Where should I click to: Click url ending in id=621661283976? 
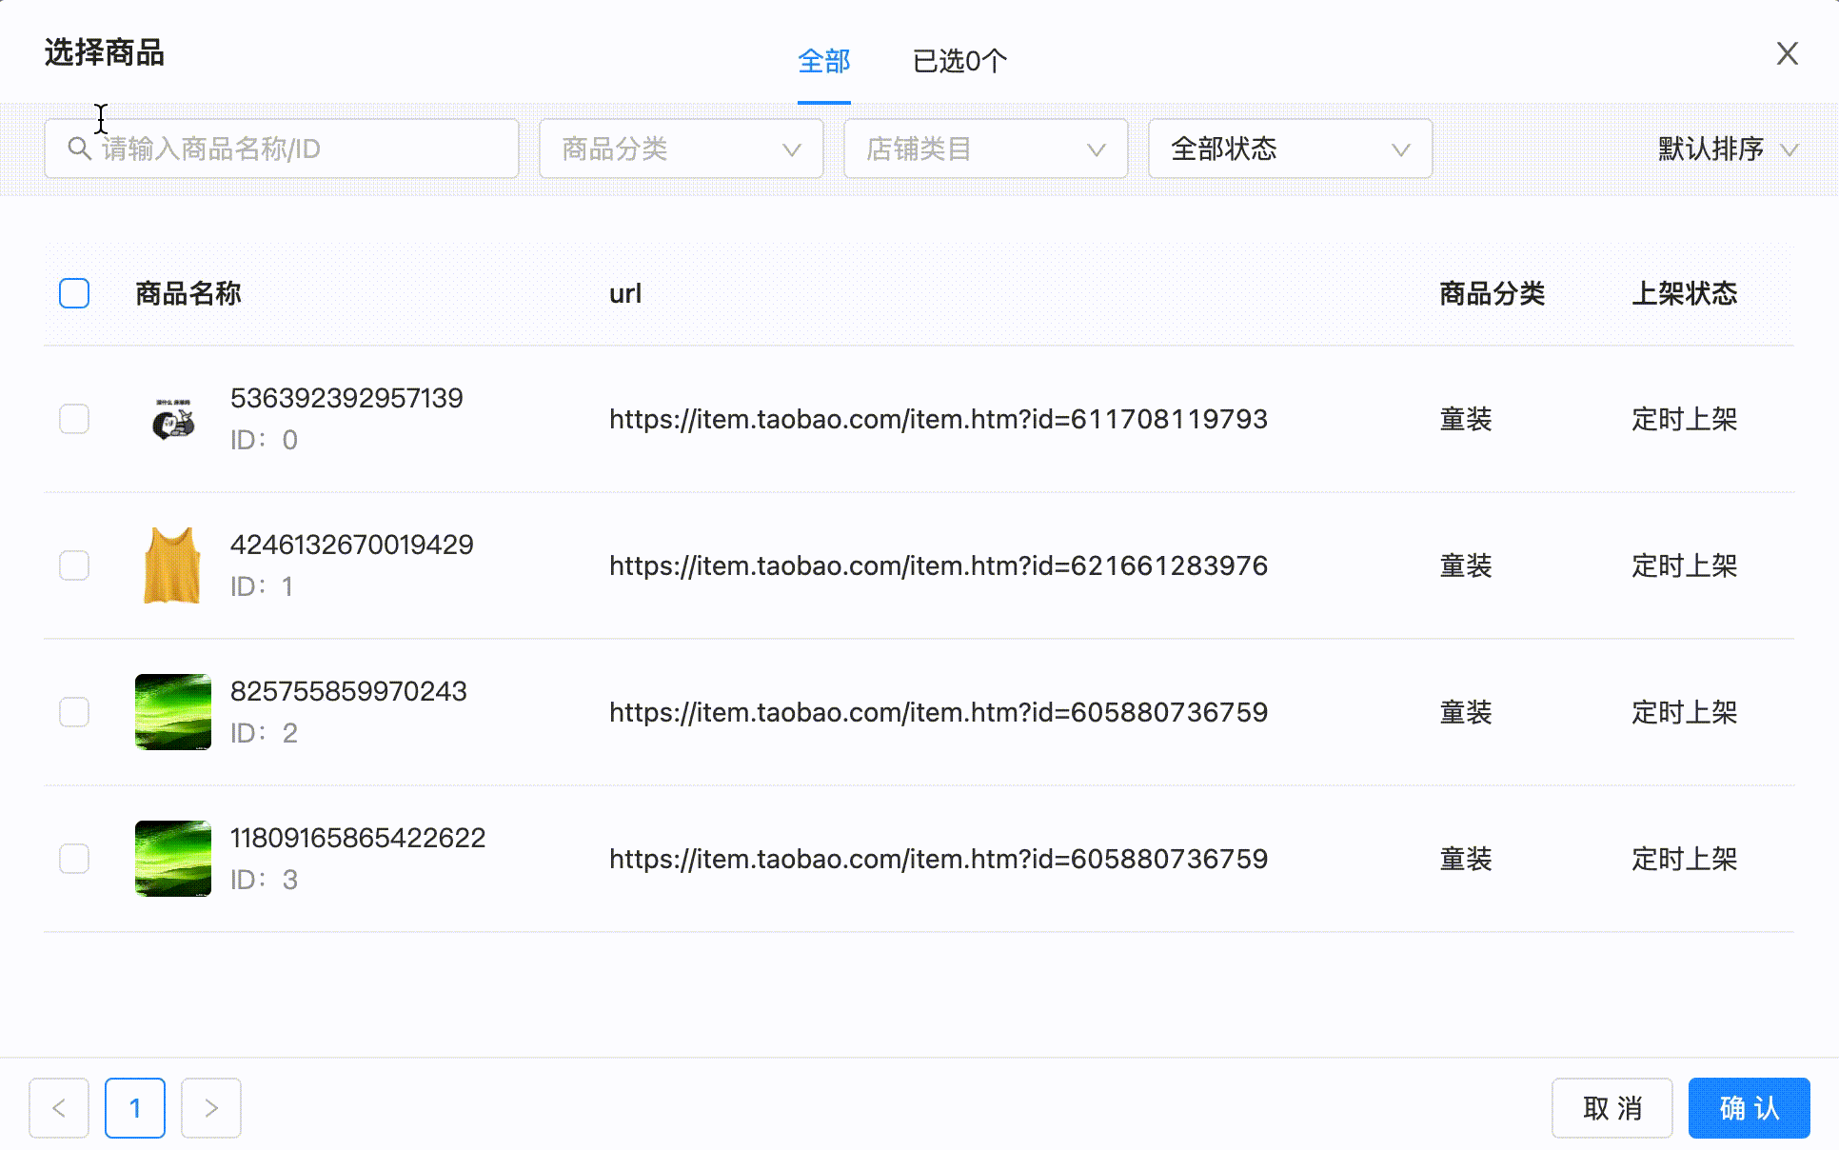click(x=939, y=565)
